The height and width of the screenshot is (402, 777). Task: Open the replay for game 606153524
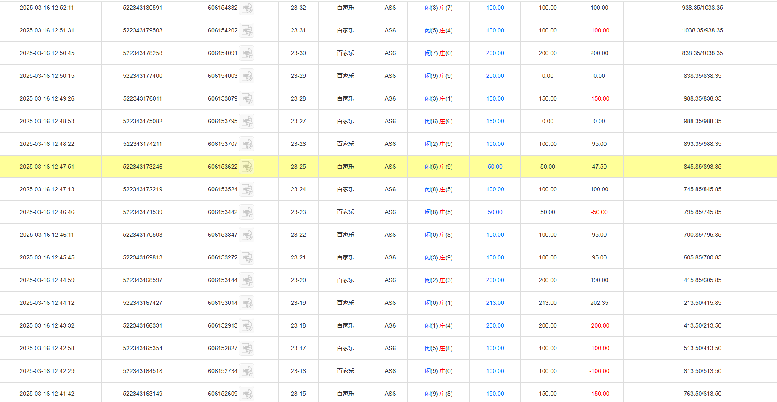point(247,189)
